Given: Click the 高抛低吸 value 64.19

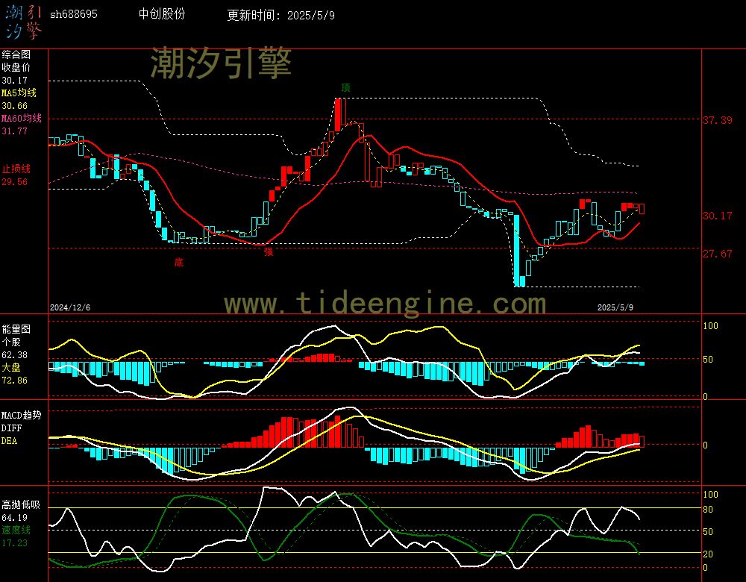Looking at the screenshot, I should point(14,517).
